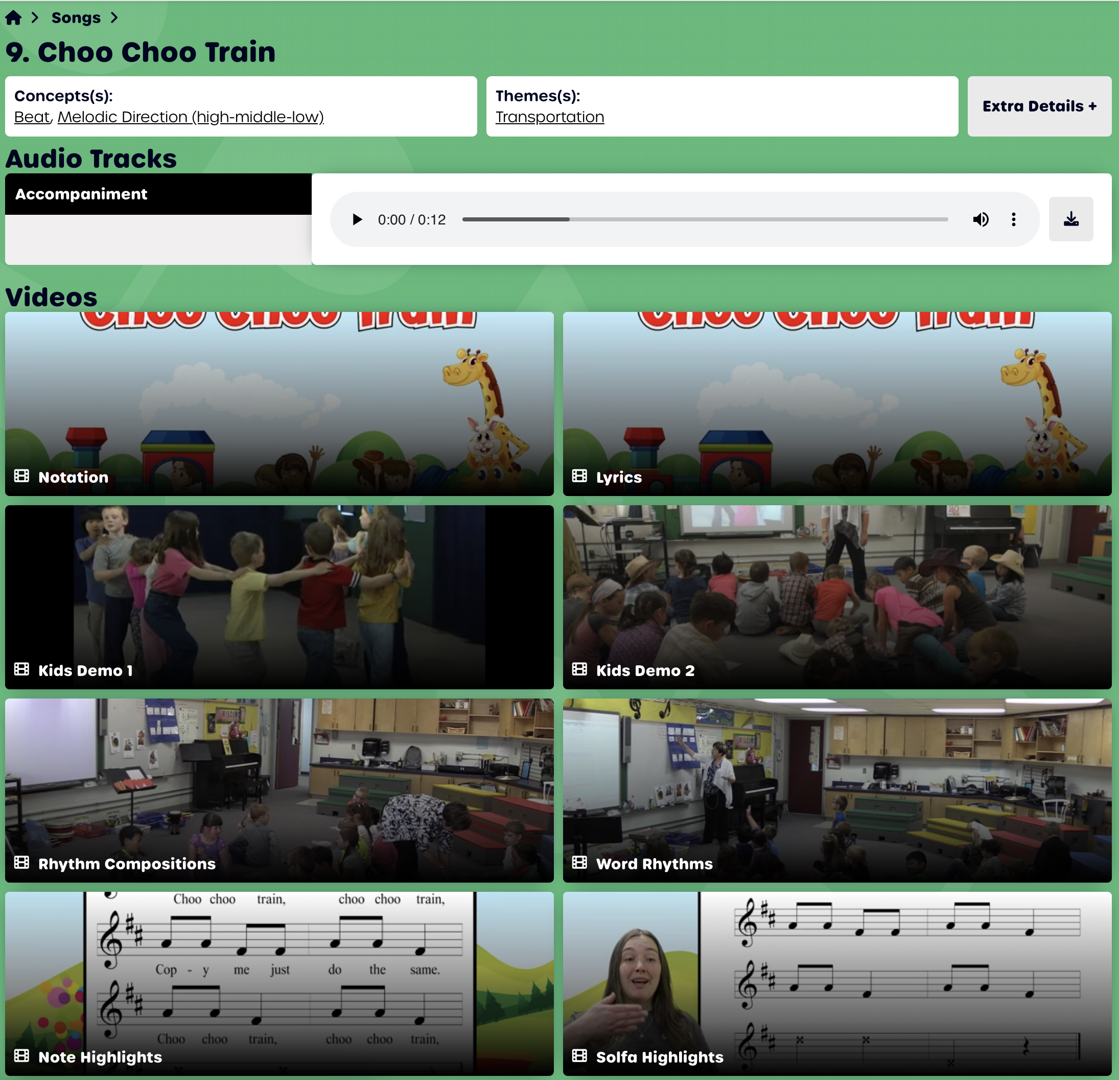Click the home icon in breadcrumb

13,18
